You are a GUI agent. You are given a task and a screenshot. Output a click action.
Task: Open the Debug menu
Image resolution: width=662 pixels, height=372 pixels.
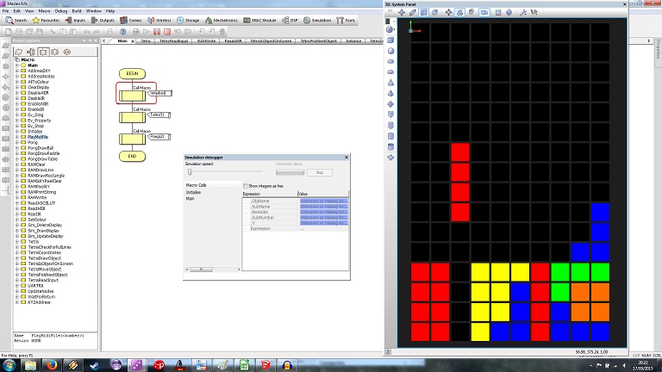coord(61,11)
